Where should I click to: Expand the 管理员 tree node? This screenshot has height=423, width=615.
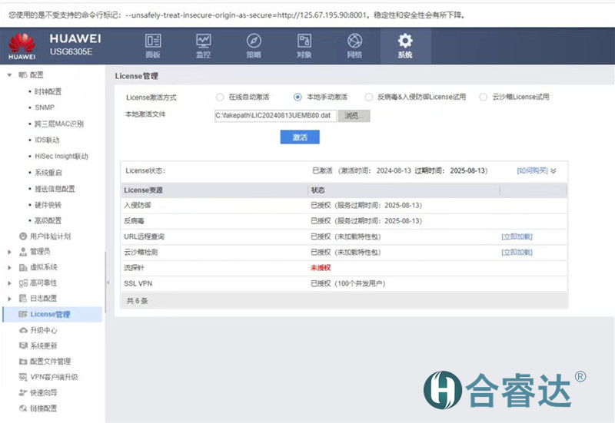click(x=9, y=252)
